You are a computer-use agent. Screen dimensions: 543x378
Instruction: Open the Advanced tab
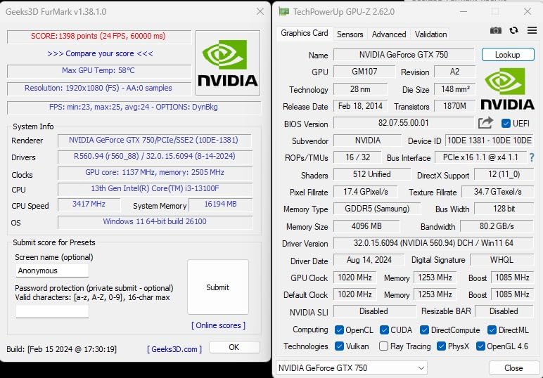pos(389,34)
